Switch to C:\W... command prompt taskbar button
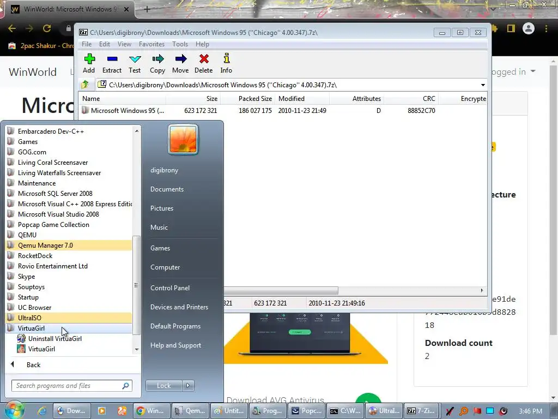Screen dimensions: 558x419 (x=345, y=411)
